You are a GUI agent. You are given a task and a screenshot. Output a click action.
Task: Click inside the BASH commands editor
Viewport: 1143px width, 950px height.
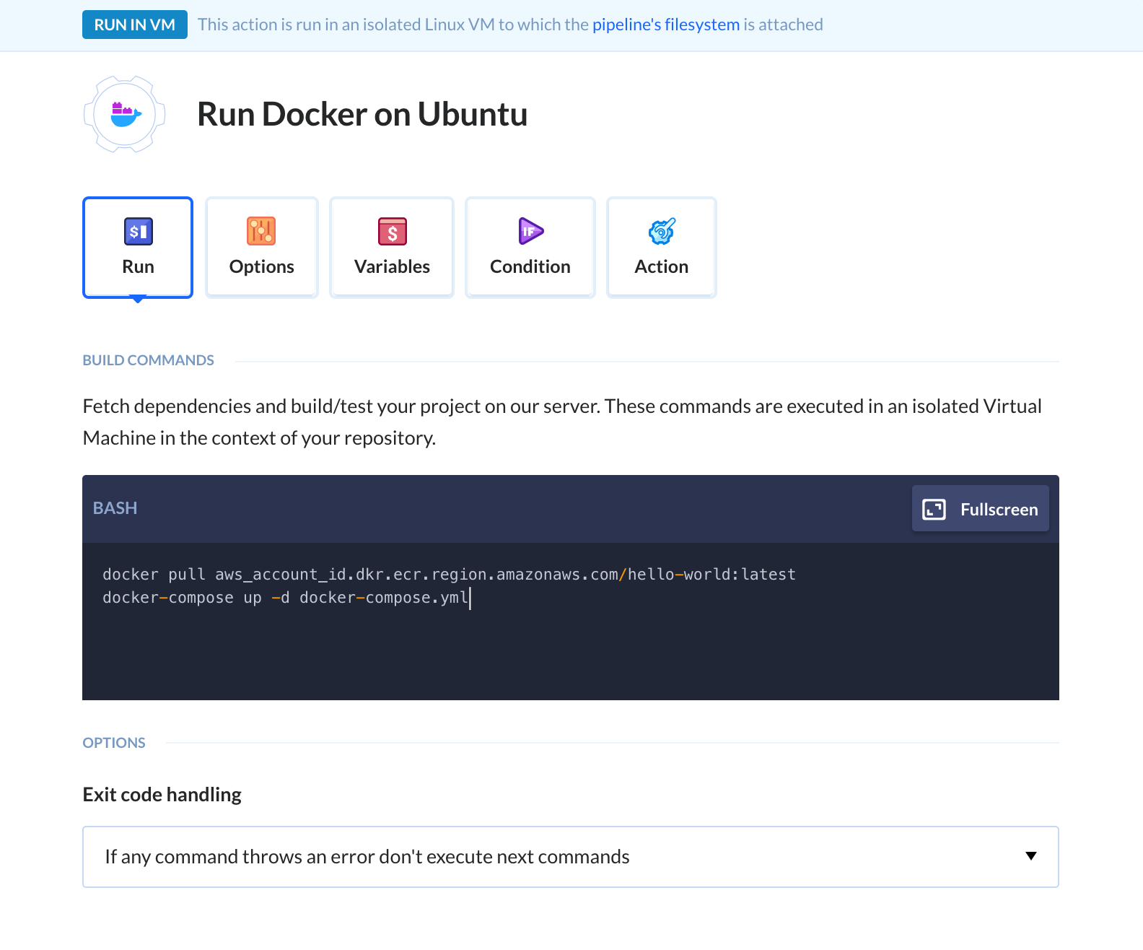click(571, 622)
